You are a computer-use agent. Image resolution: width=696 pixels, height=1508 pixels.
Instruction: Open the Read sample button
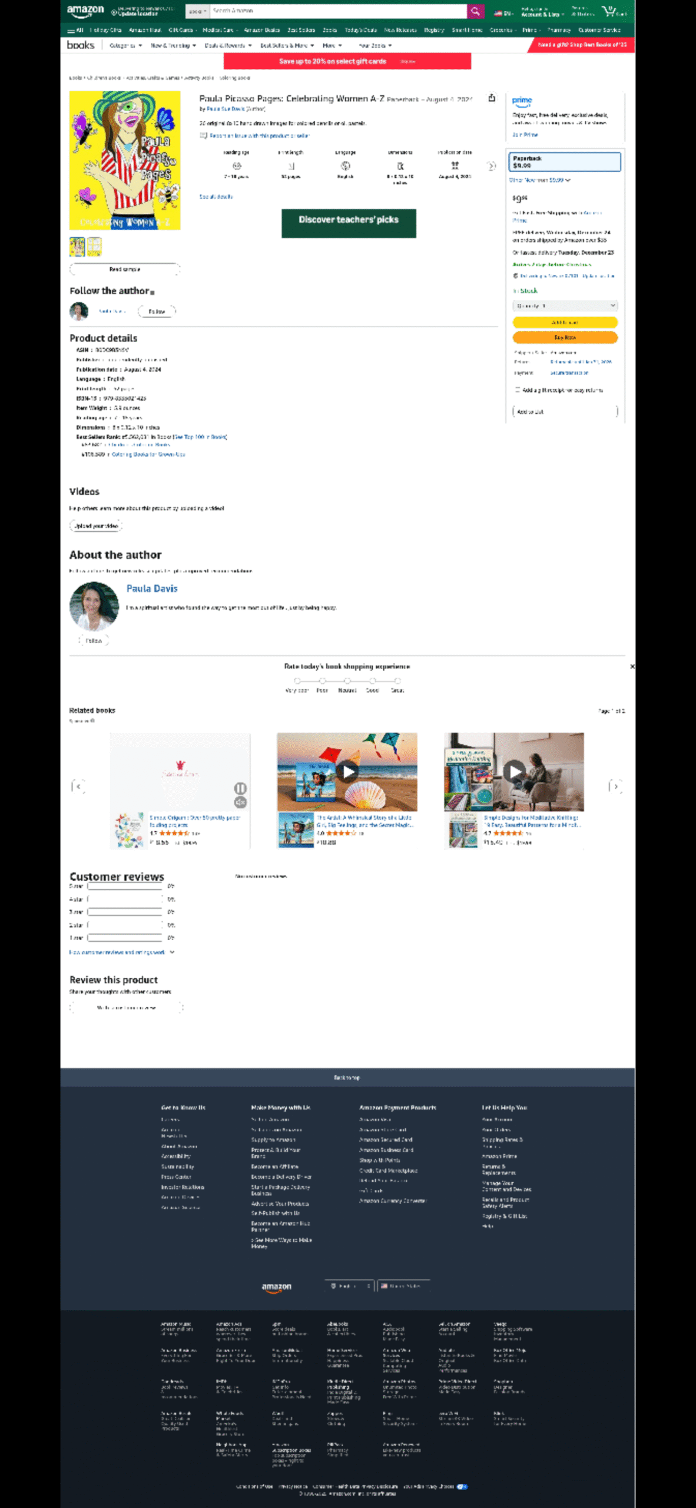pyautogui.click(x=124, y=269)
